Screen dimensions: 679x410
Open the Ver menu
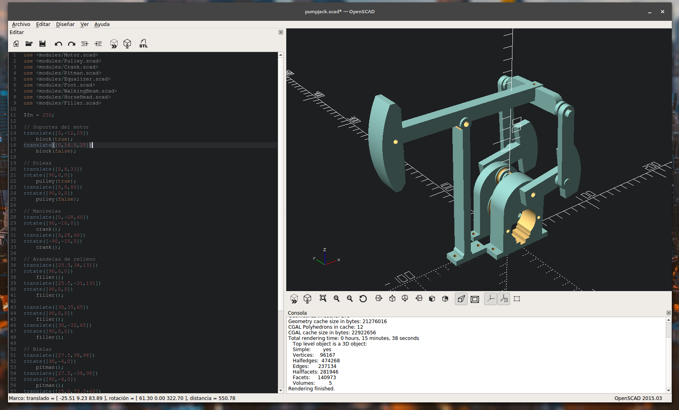84,24
